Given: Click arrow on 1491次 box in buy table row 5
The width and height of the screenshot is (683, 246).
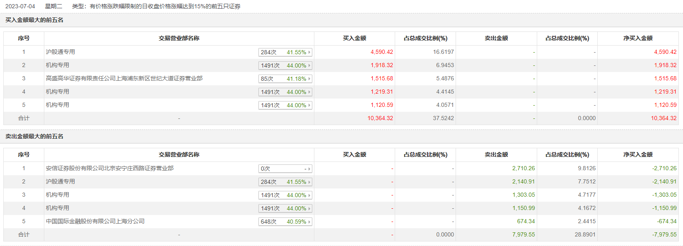Looking at the screenshot, I should click(x=309, y=105).
